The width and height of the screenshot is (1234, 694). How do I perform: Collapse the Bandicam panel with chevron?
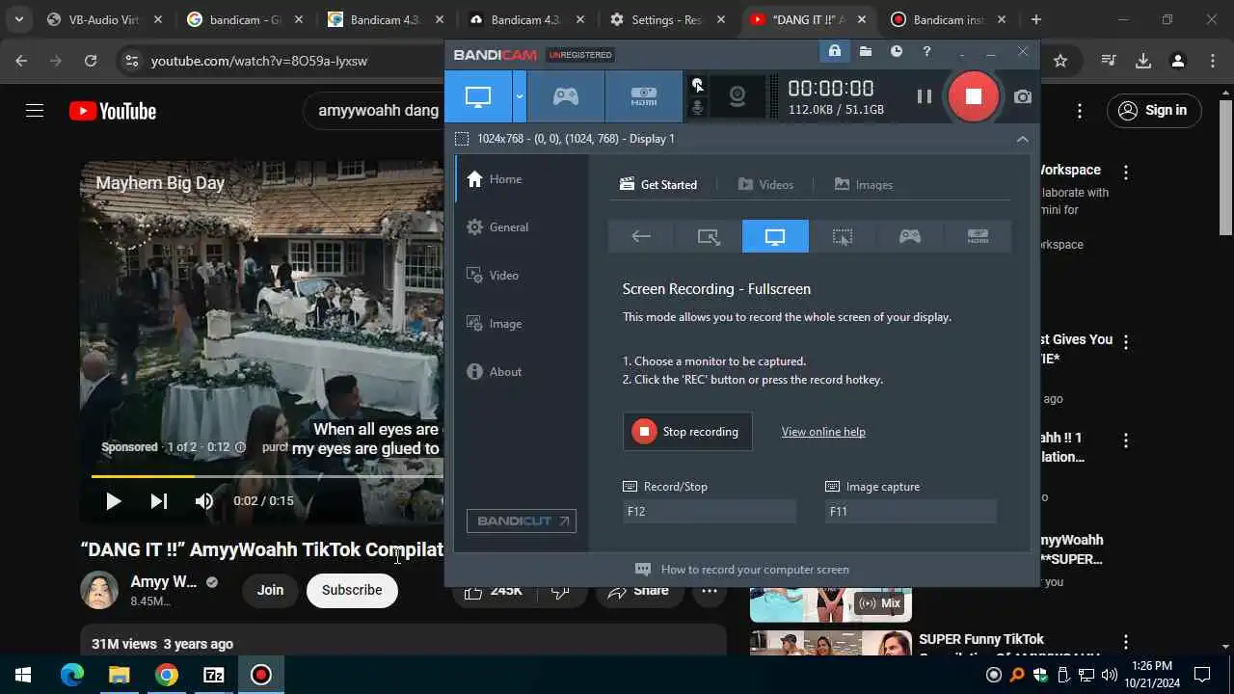(x=1022, y=139)
